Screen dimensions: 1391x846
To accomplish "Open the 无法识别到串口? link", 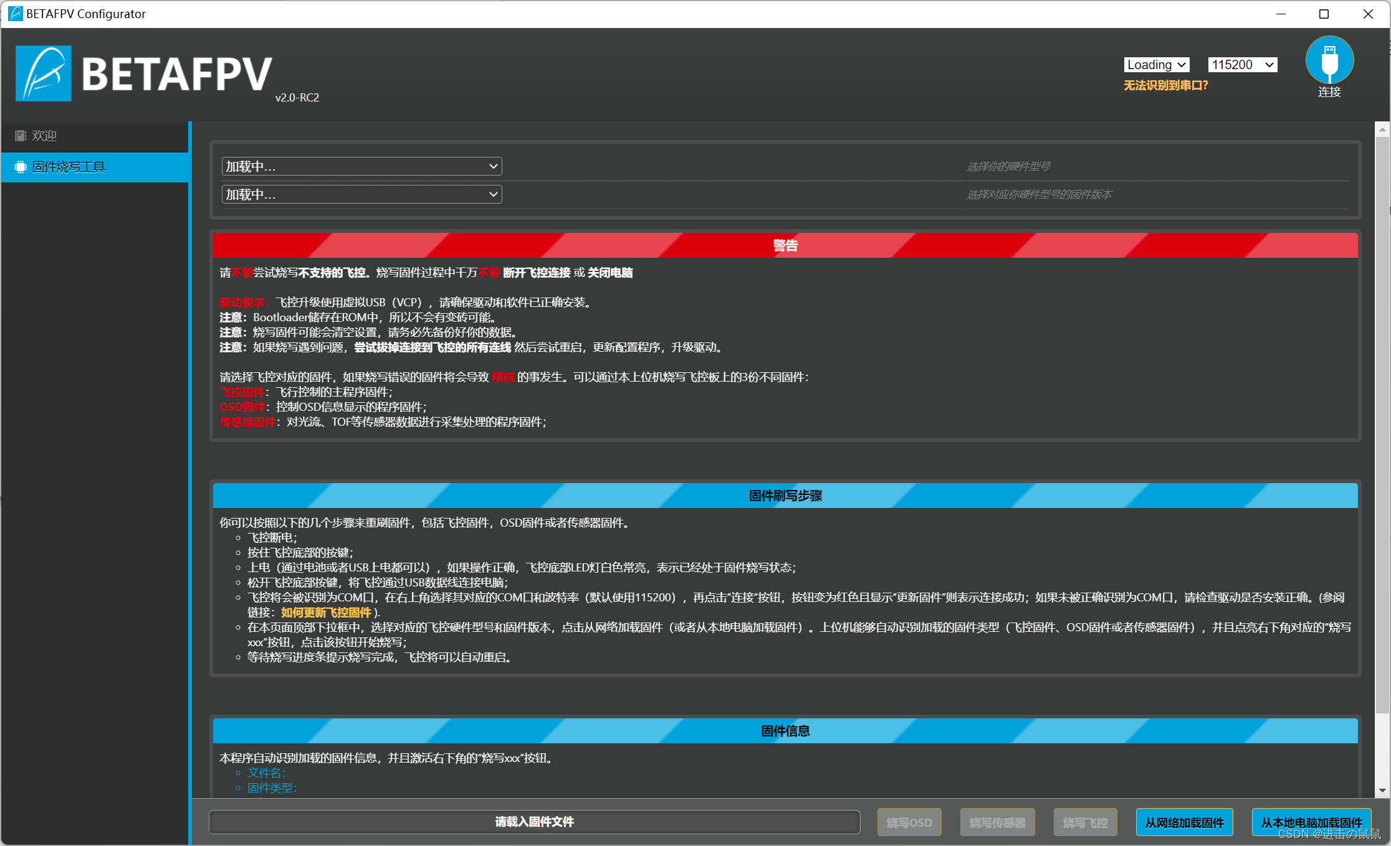I will coord(1165,85).
